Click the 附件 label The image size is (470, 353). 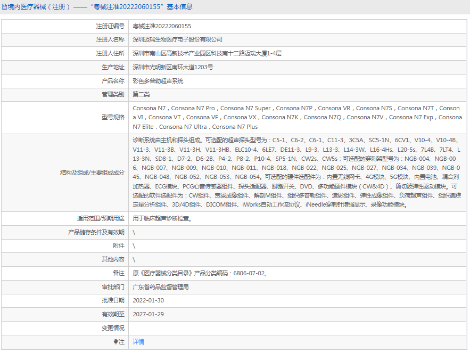[119, 245]
